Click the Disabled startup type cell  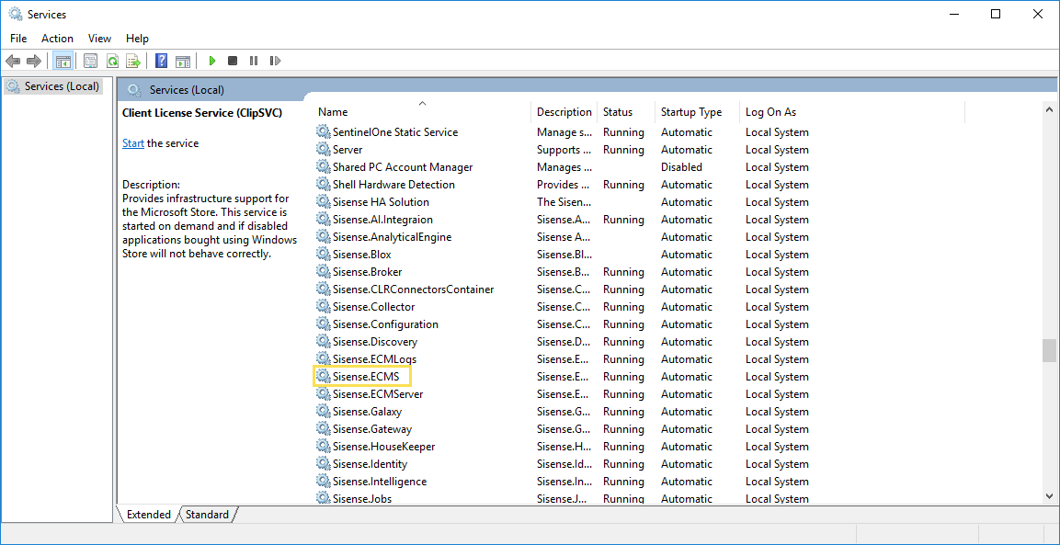click(681, 167)
